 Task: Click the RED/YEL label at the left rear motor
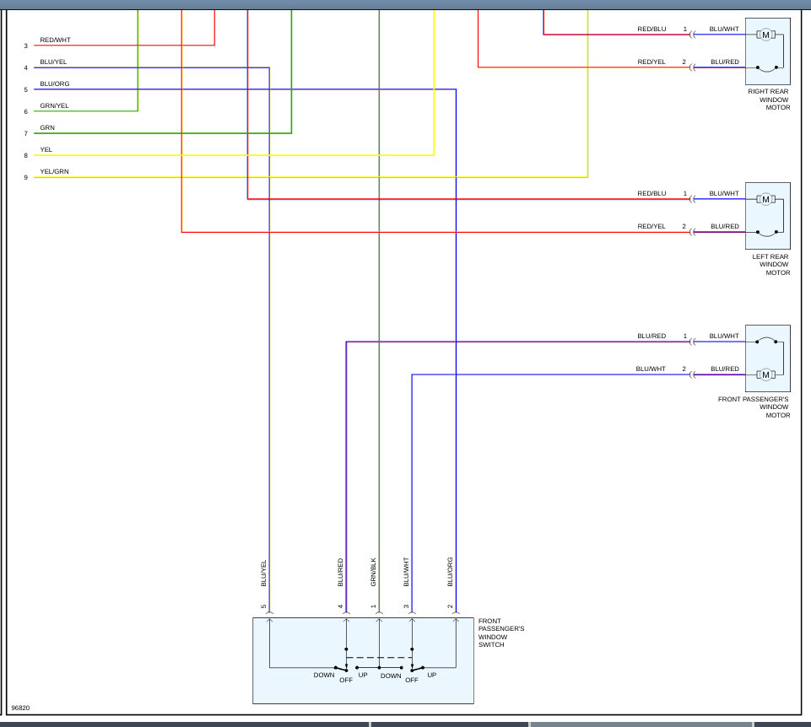pyautogui.click(x=652, y=227)
